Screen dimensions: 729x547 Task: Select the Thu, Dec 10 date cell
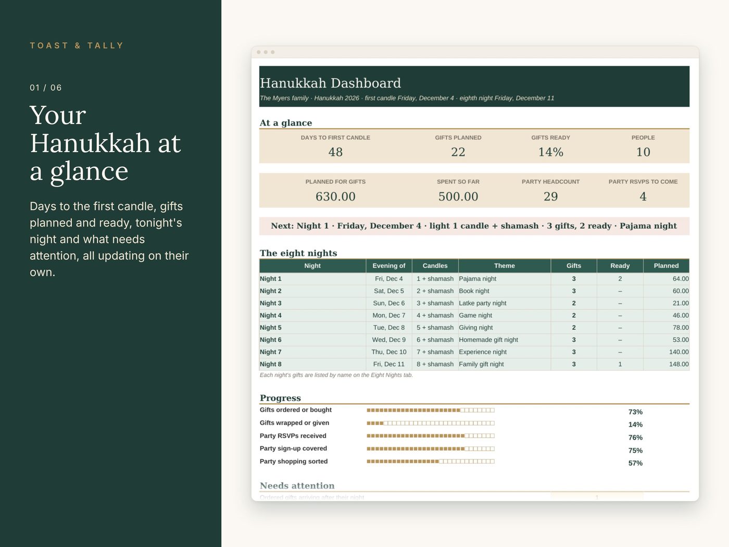pos(389,352)
